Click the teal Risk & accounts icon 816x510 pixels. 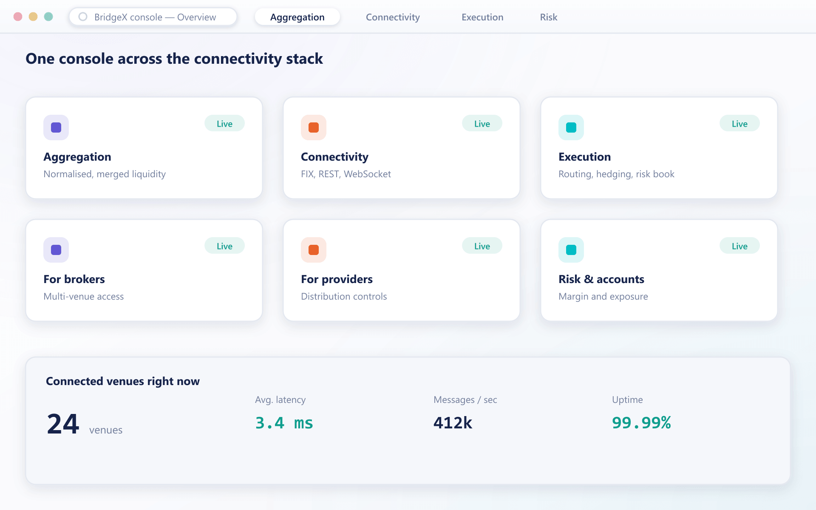tap(571, 250)
